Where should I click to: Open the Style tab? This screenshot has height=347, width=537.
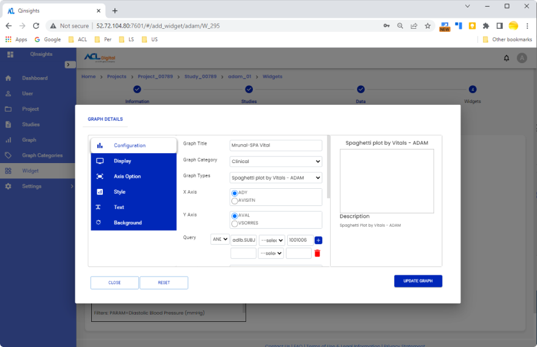pyautogui.click(x=119, y=192)
